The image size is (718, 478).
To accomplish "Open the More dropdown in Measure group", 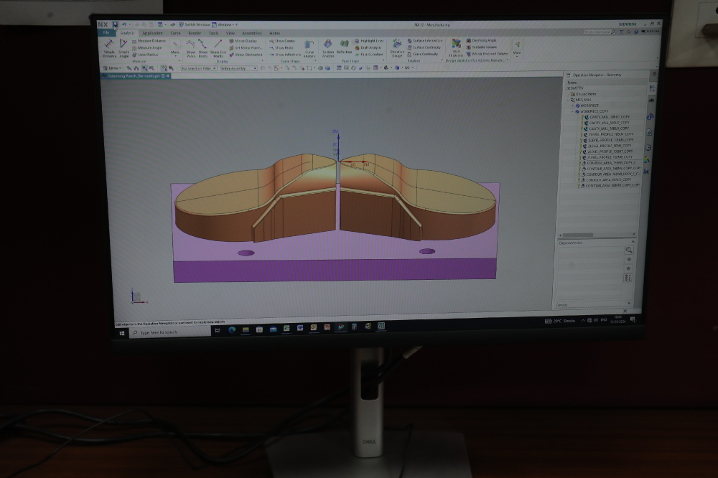I will coord(174,51).
